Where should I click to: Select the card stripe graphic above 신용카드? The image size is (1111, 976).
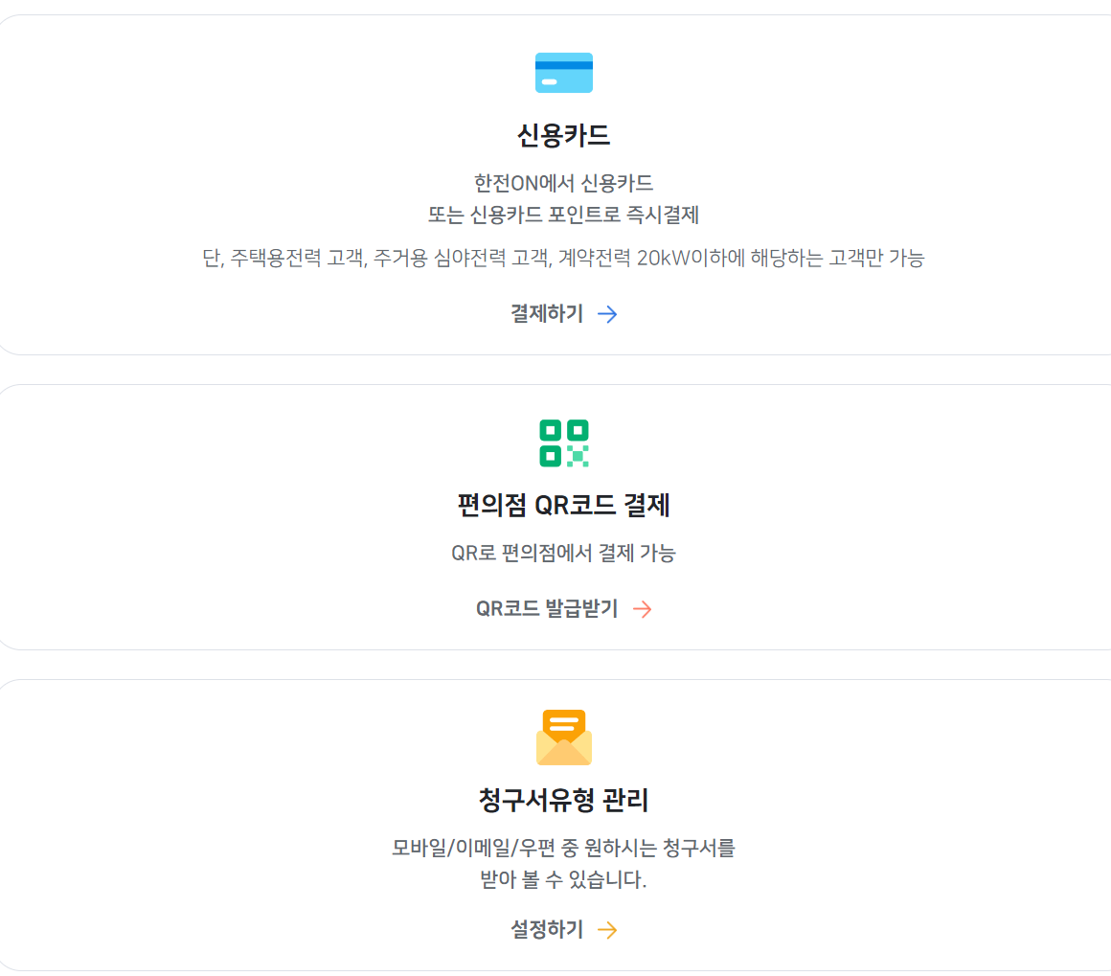click(564, 63)
